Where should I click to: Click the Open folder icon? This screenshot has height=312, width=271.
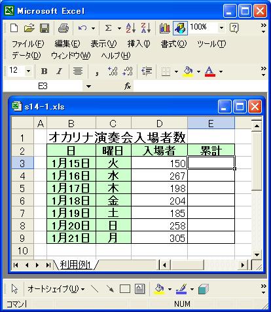click(x=29, y=28)
